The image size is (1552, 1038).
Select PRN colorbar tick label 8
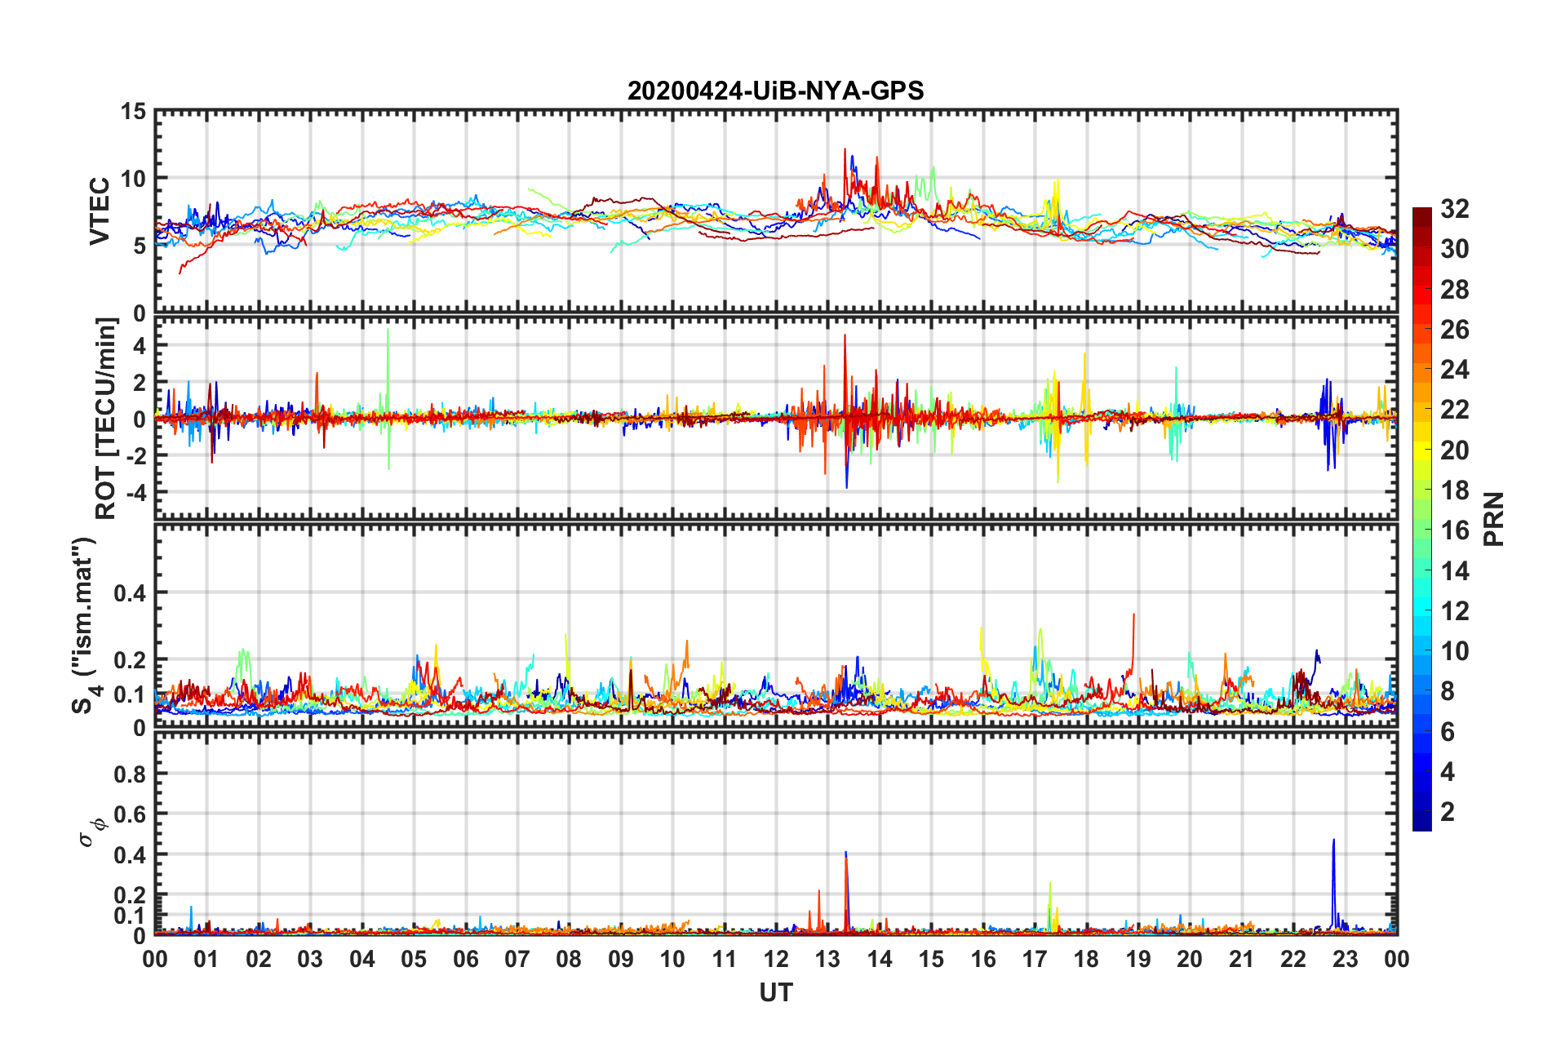1448,691
